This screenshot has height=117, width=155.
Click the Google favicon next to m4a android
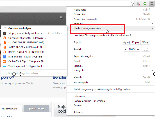4,57
